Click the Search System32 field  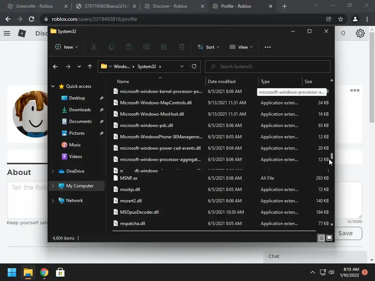[x=268, y=67]
